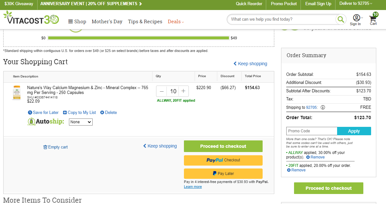
Task: Click the product thumbnail image
Action: [17, 93]
